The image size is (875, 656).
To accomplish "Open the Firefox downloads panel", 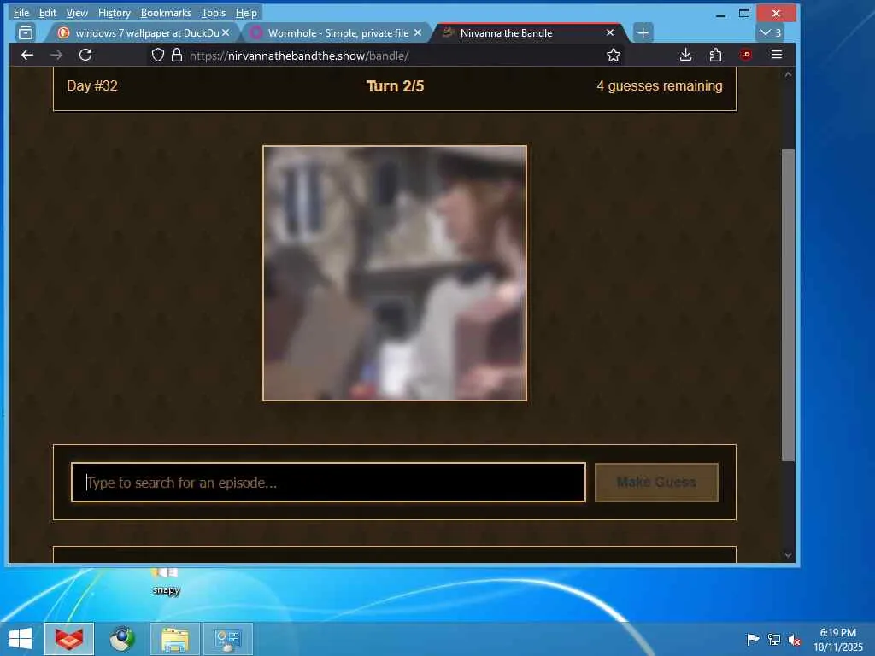I will 686,55.
